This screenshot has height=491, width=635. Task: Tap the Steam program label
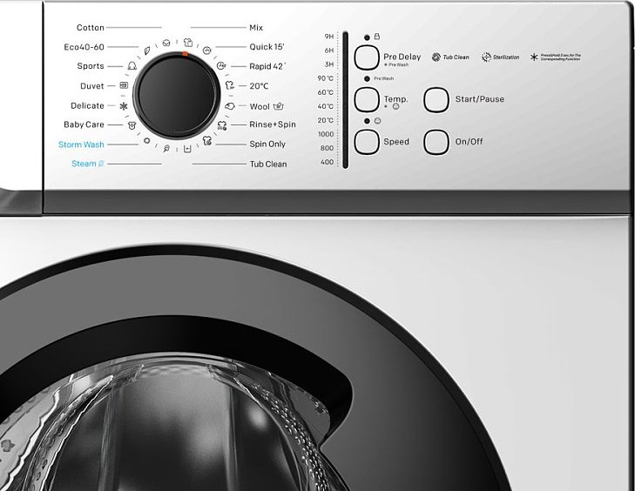84,164
